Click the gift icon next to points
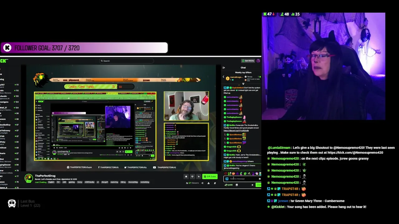Viewport: 399px width, 224px height. pos(237,185)
